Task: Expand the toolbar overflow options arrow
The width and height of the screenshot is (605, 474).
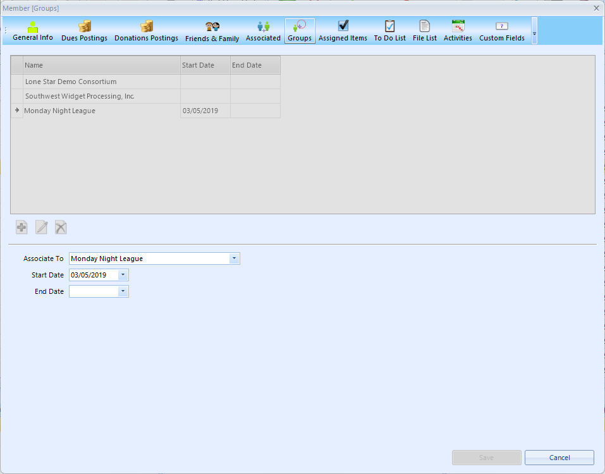Action: (534, 31)
